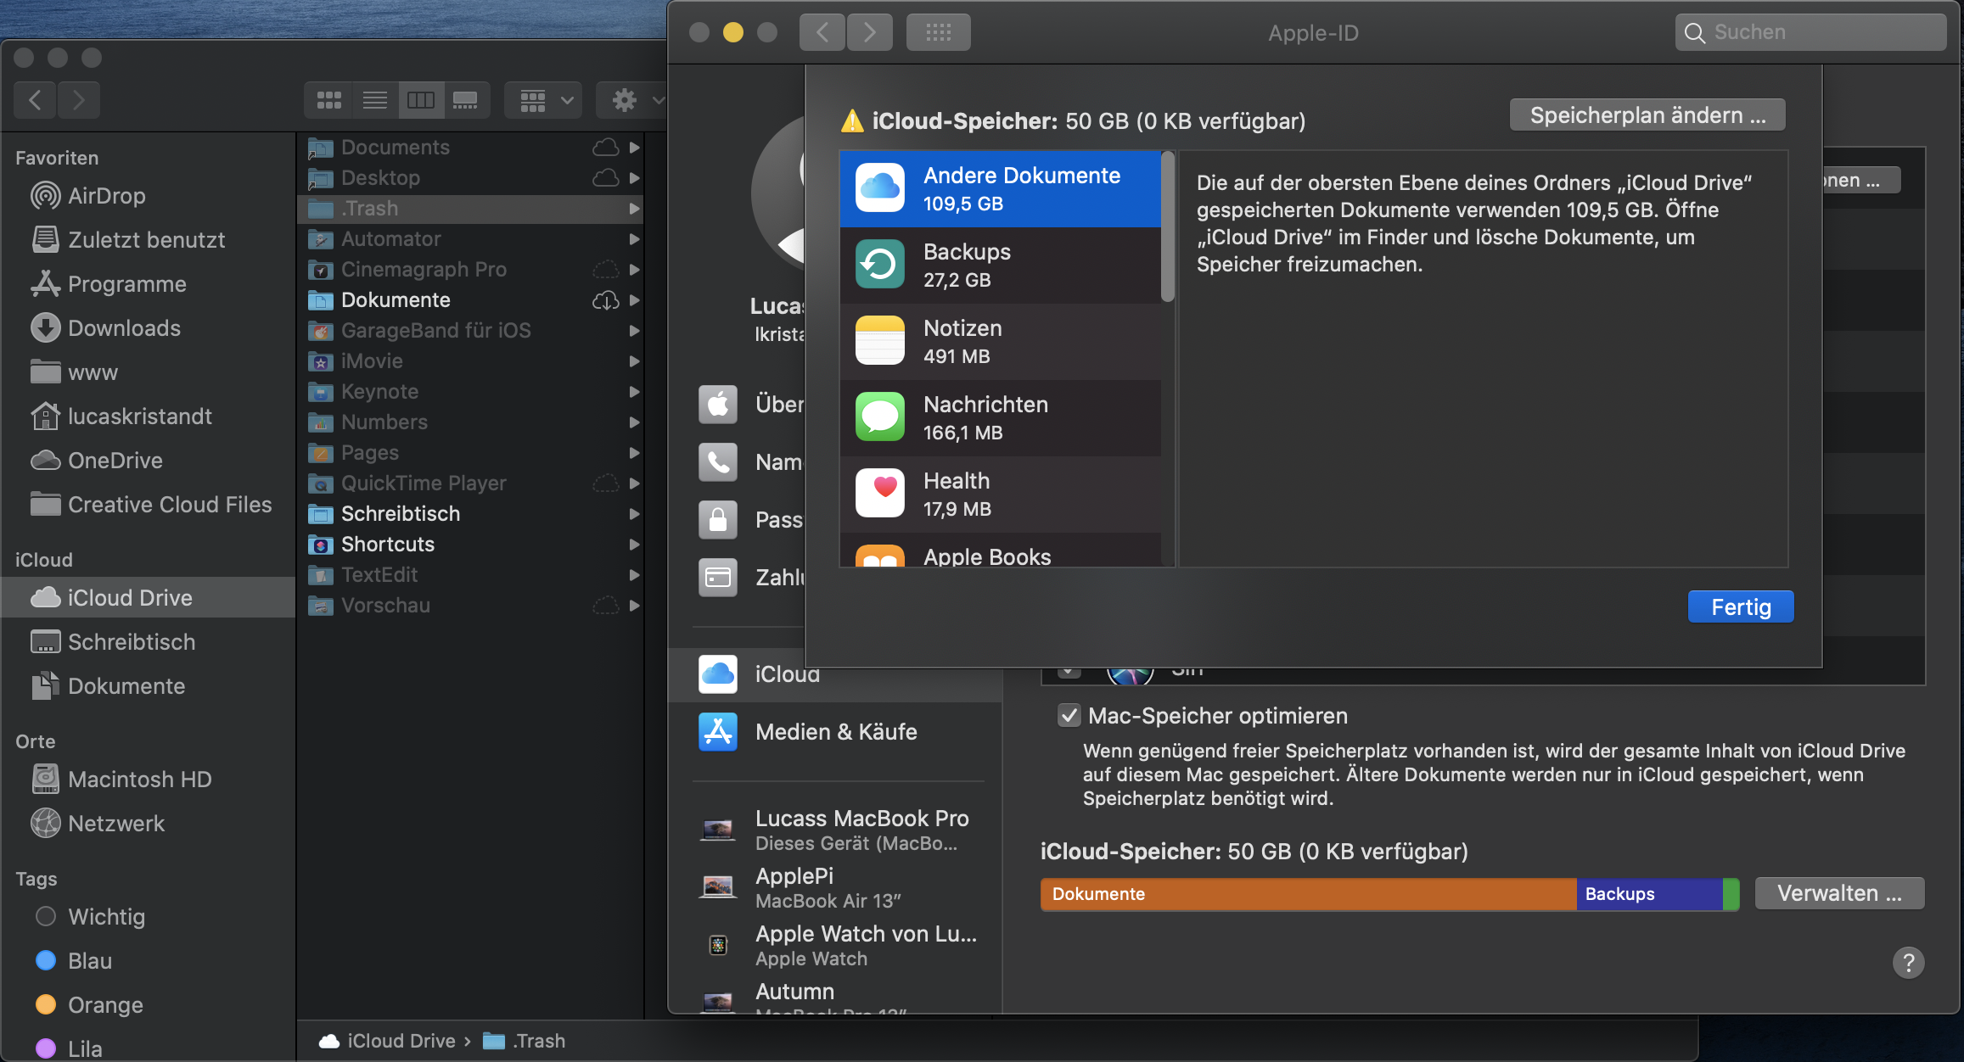Open the group-by arrangement dropdown
Image resolution: width=1964 pixels, height=1062 pixels.
pos(543,101)
